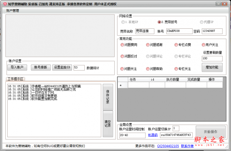Image resolution: width=231 pixels, height=151 pixels.
Task: Open the 账户管理 menu
Action: [13, 11]
